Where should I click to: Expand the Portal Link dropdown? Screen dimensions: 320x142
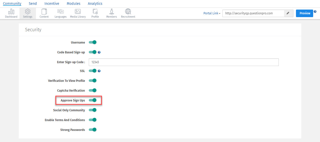(x=212, y=13)
